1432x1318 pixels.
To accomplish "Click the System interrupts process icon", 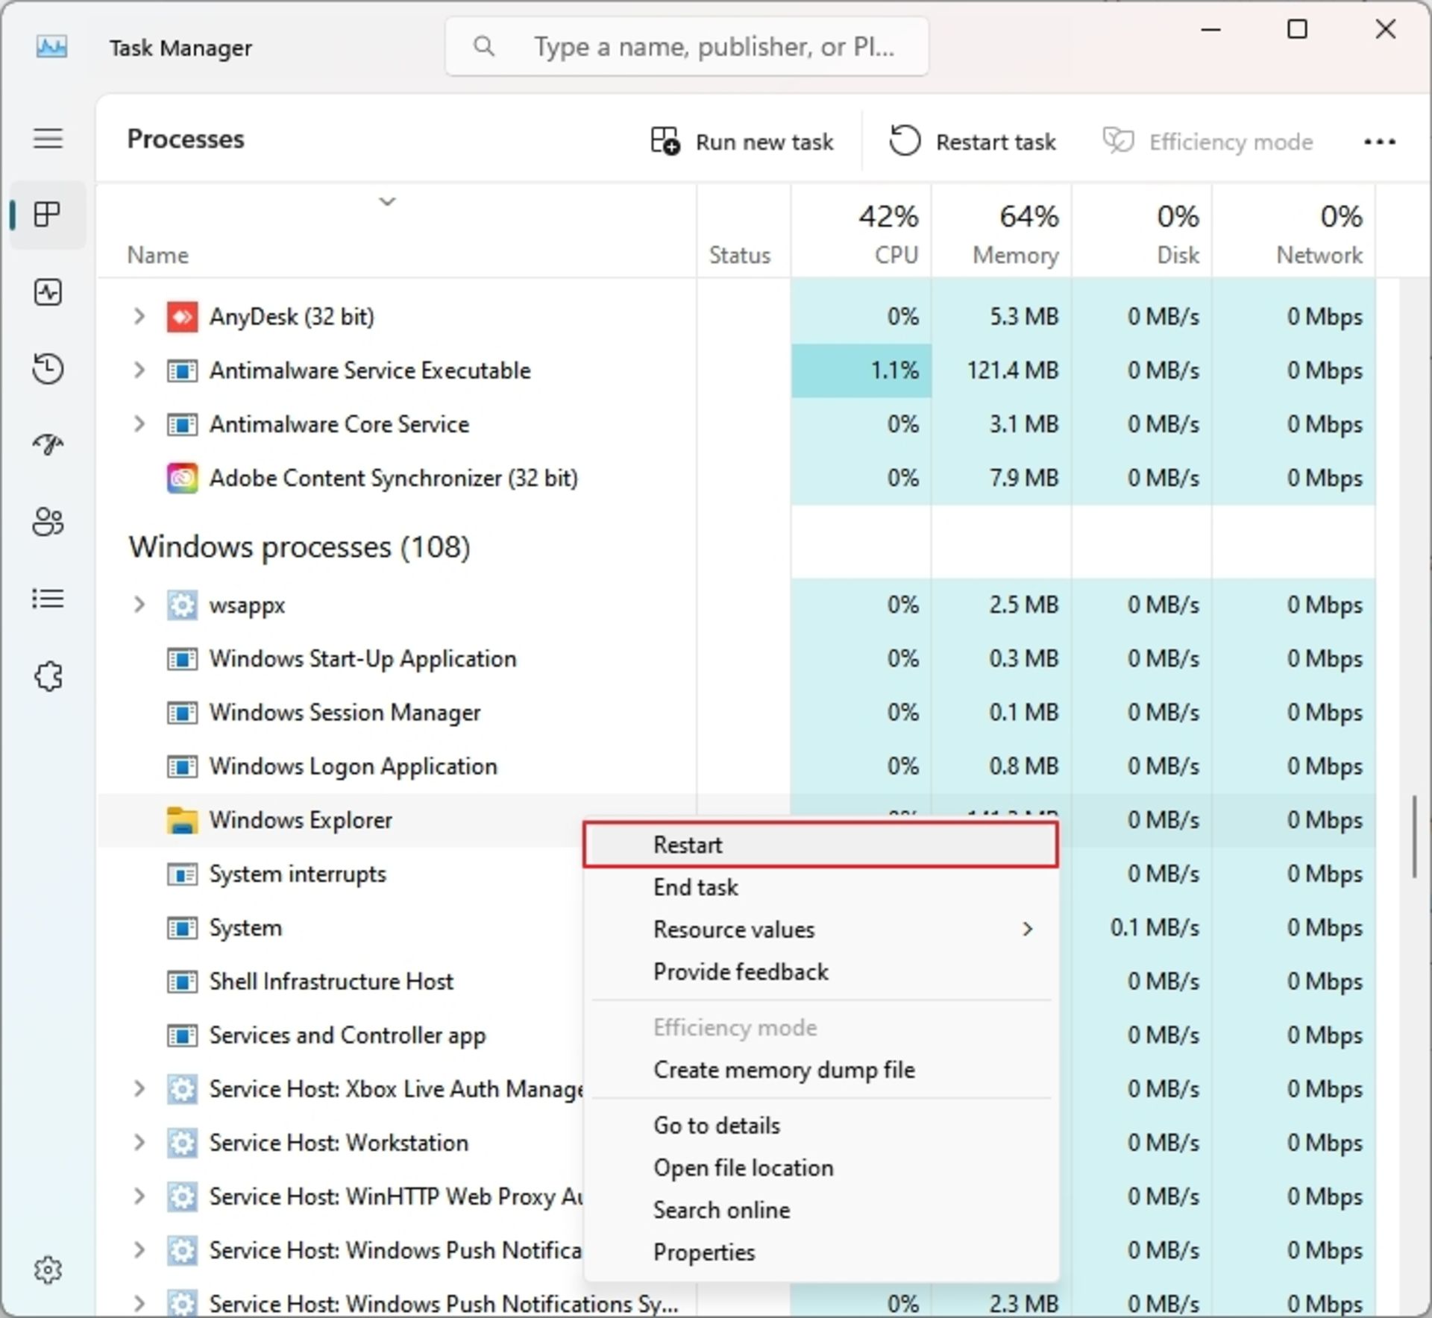I will click(182, 874).
